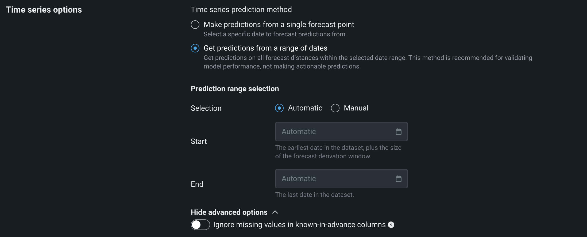Click the "Time series options" heading
This screenshot has width=587, height=237.
pyautogui.click(x=44, y=10)
